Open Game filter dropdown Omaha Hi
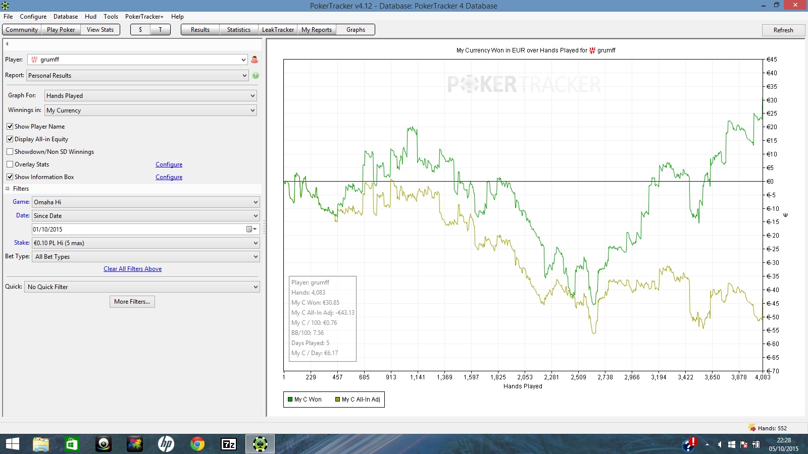This screenshot has height=454, width=808. (x=146, y=202)
